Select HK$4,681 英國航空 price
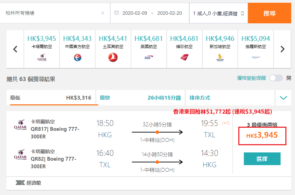 [x=149, y=38]
